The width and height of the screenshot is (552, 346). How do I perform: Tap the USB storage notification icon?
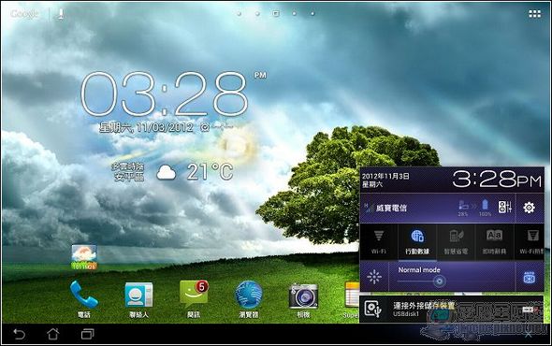click(x=372, y=309)
